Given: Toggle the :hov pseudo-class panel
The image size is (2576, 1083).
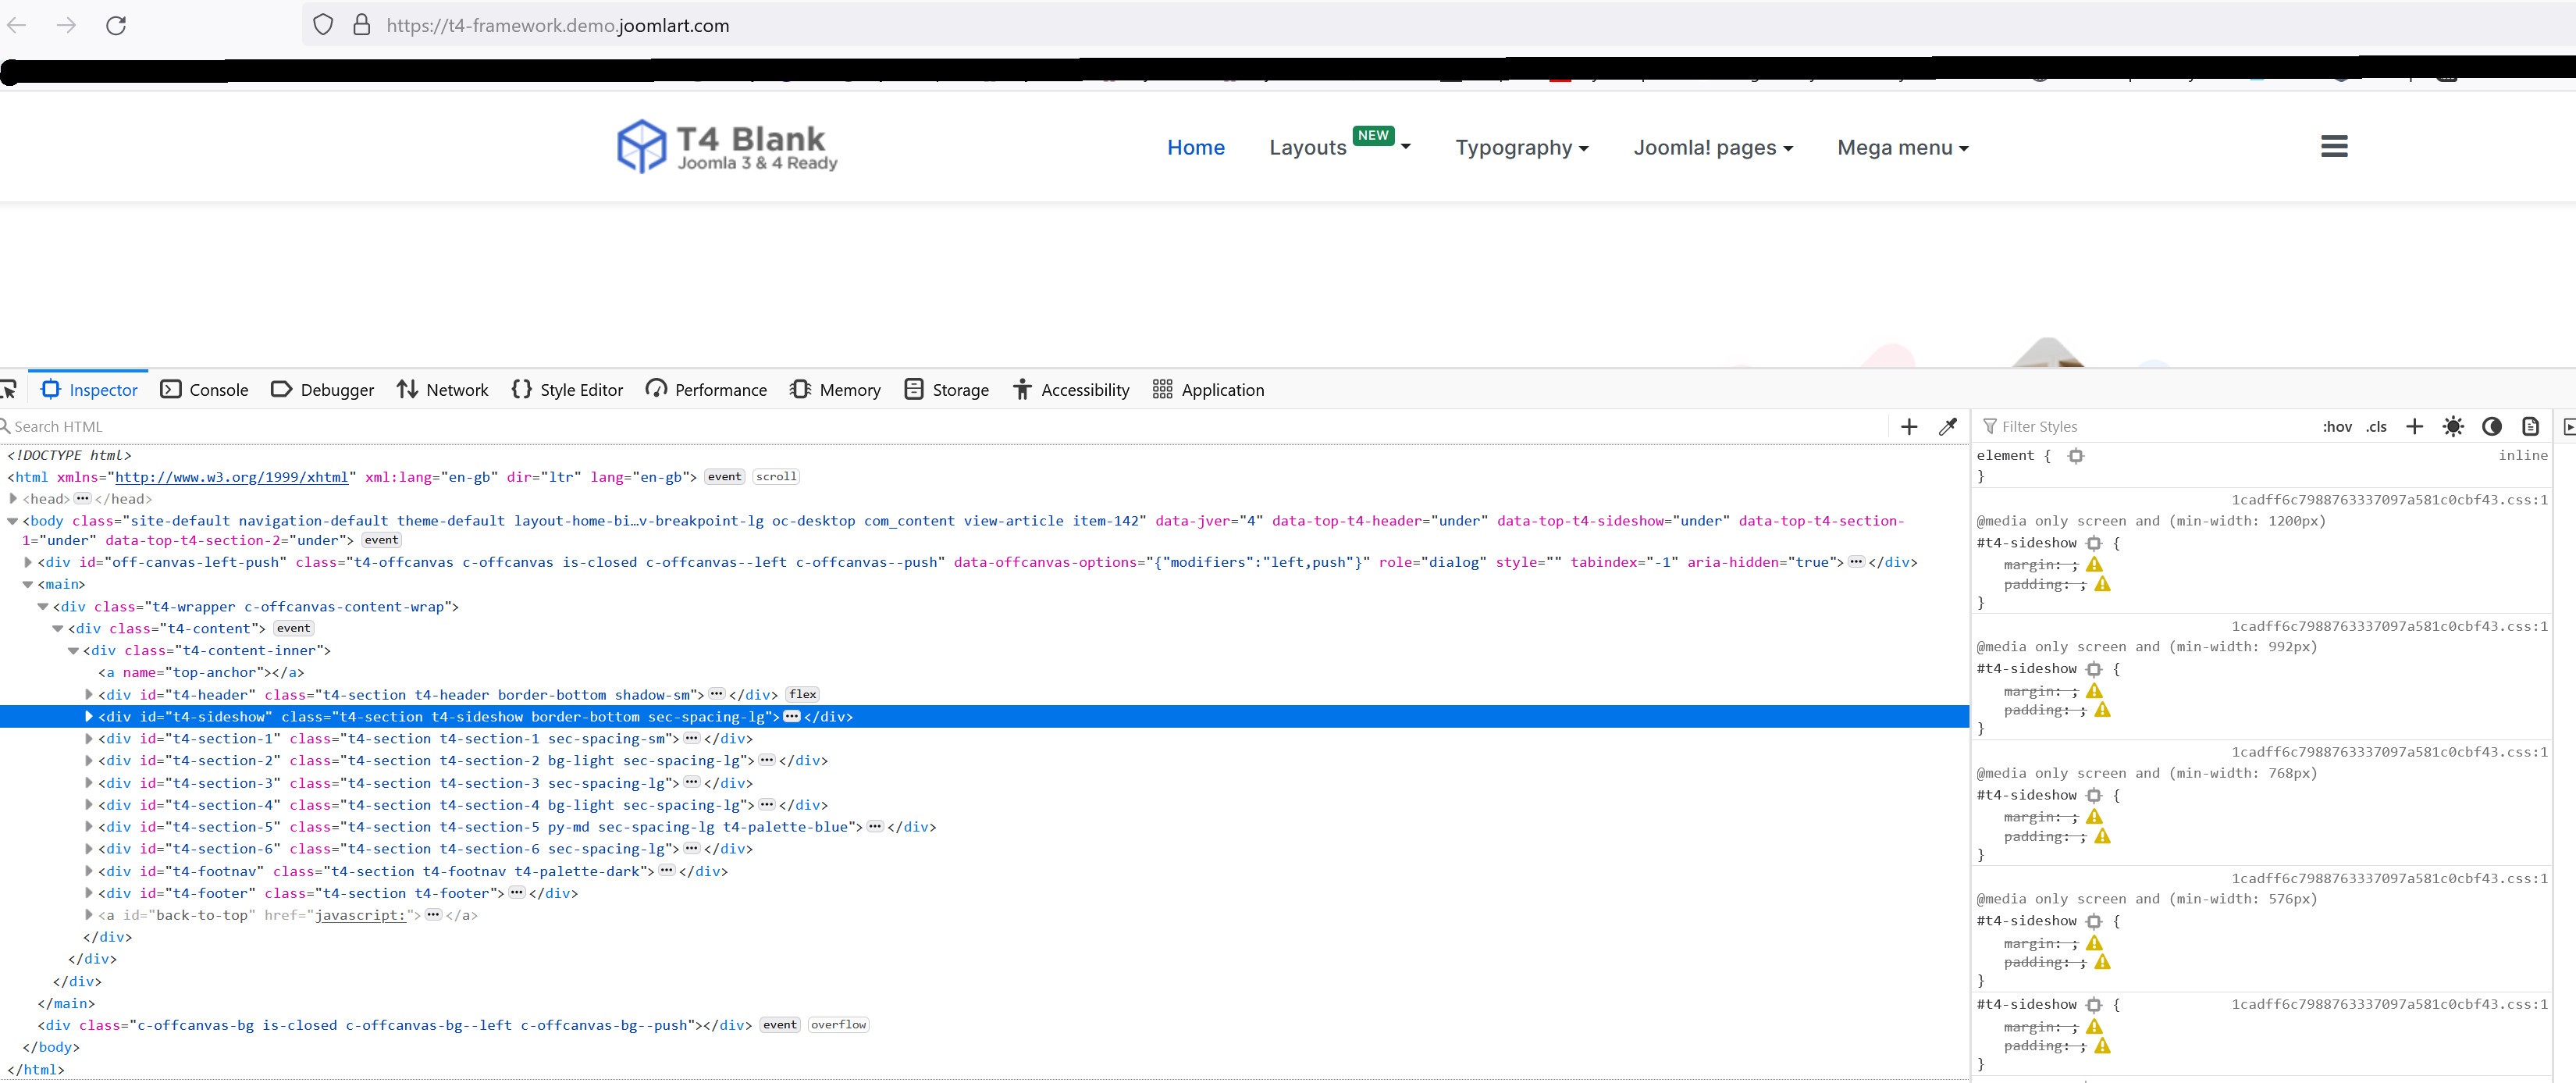Looking at the screenshot, I should [x=2337, y=427].
